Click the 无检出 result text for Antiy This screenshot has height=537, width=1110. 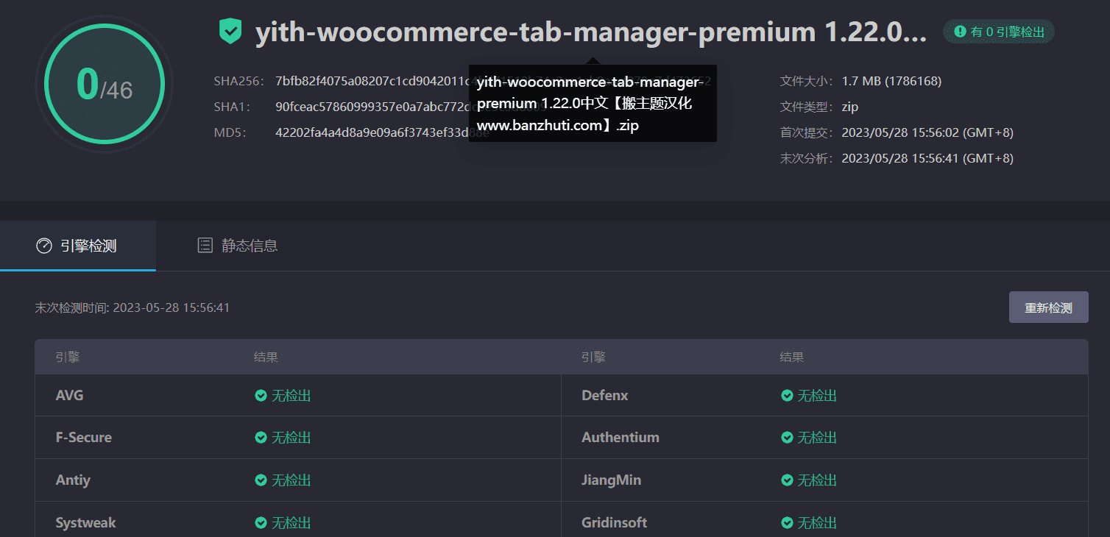click(291, 480)
